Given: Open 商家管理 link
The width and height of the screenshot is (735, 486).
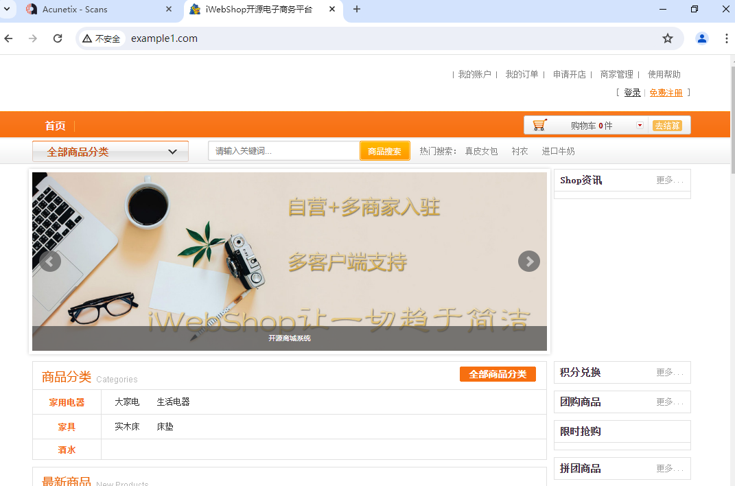Looking at the screenshot, I should (616, 75).
